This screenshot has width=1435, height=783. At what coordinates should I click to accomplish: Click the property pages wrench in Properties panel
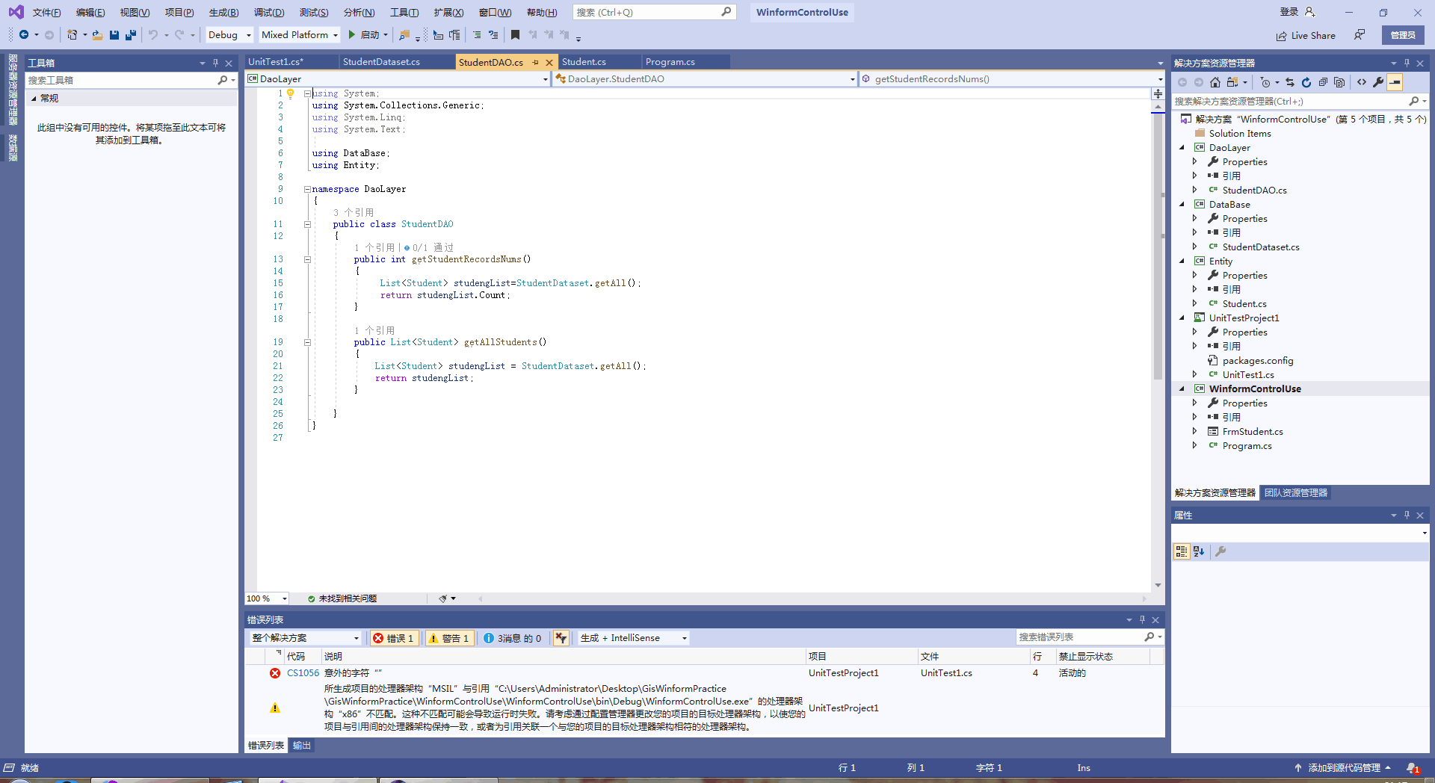pyautogui.click(x=1220, y=551)
